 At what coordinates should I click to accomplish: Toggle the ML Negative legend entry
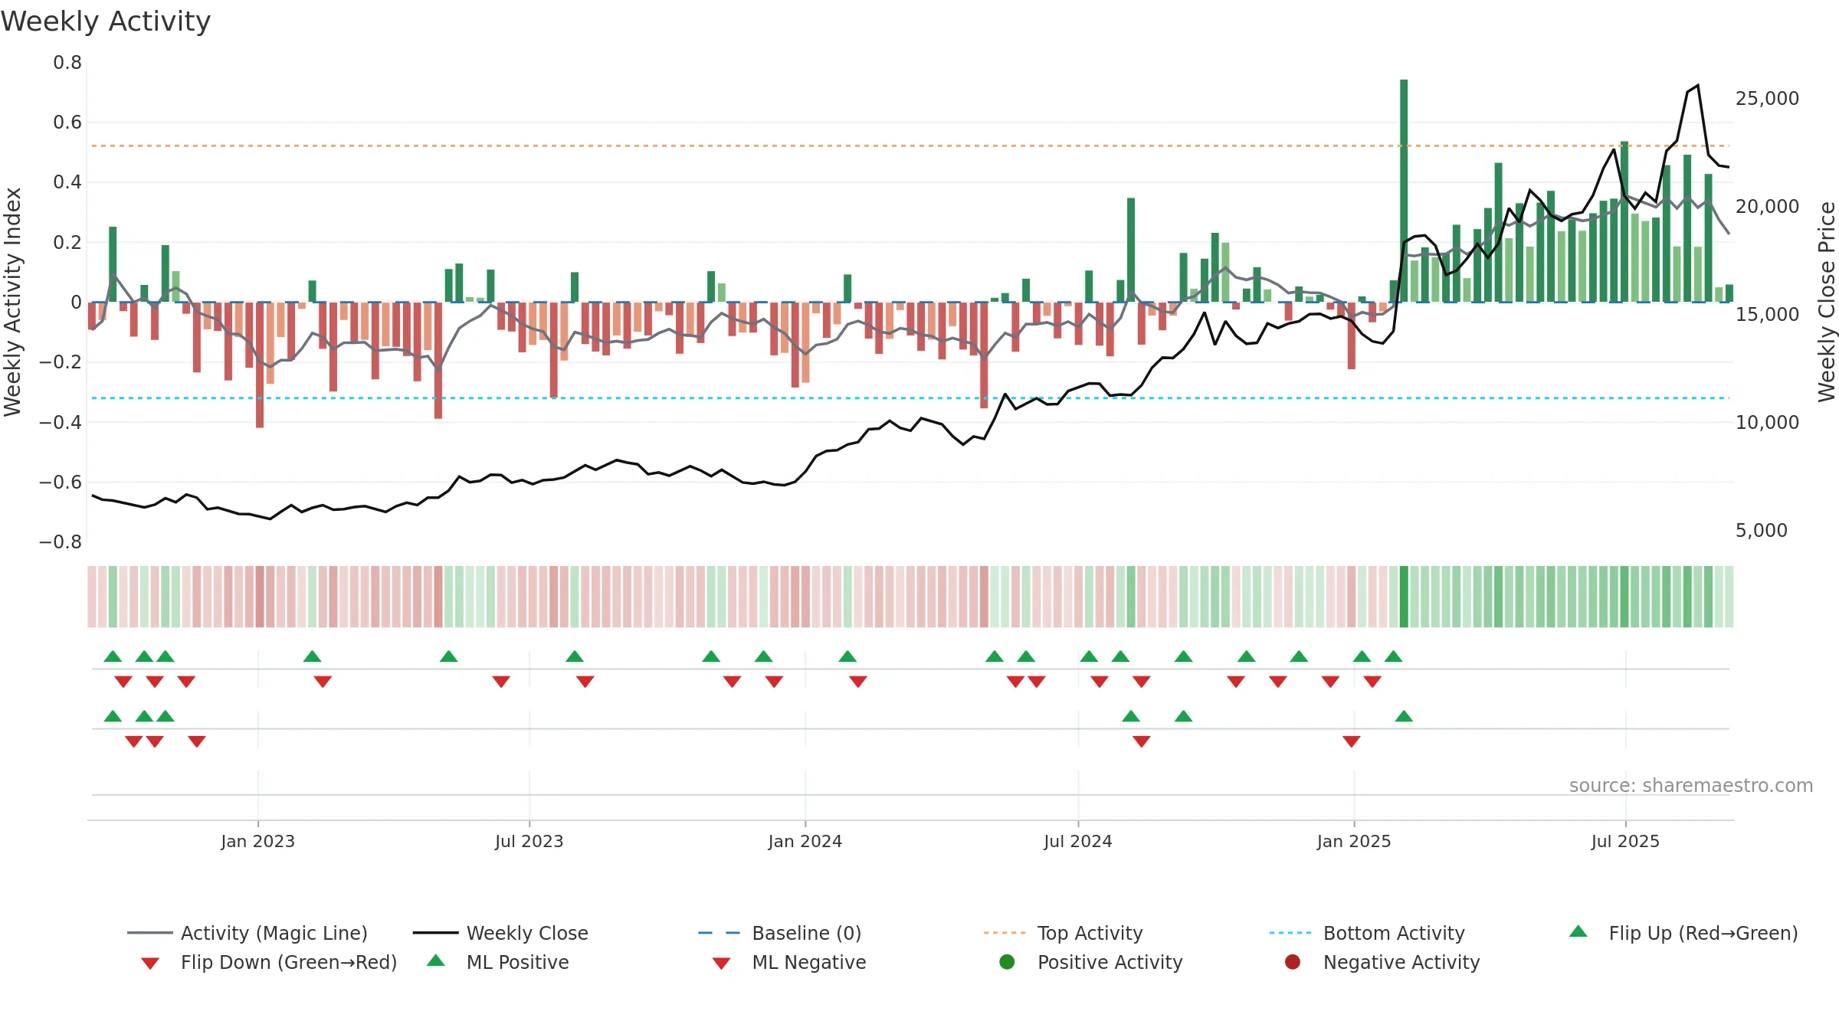[789, 962]
